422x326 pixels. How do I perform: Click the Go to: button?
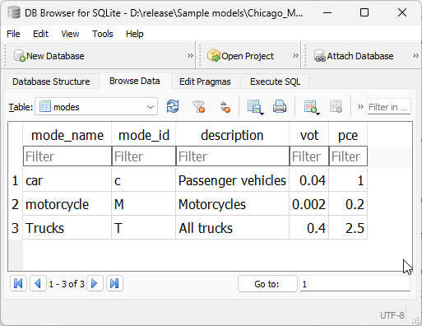(267, 284)
